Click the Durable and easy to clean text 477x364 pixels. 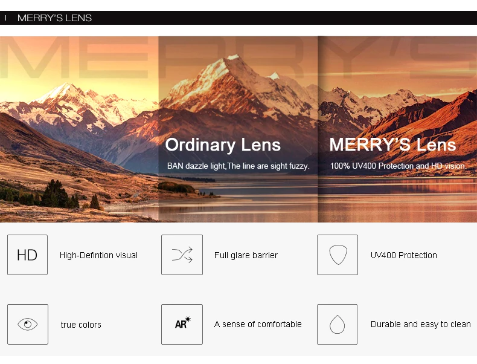pos(420,324)
